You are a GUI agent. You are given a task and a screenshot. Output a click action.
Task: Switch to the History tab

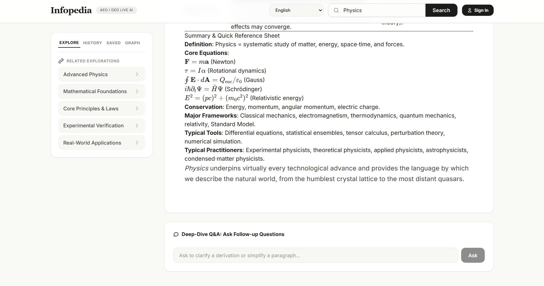tap(92, 43)
